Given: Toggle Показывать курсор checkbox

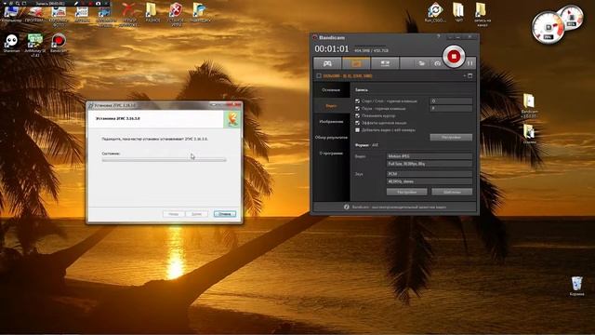Looking at the screenshot, I should click(x=357, y=115).
